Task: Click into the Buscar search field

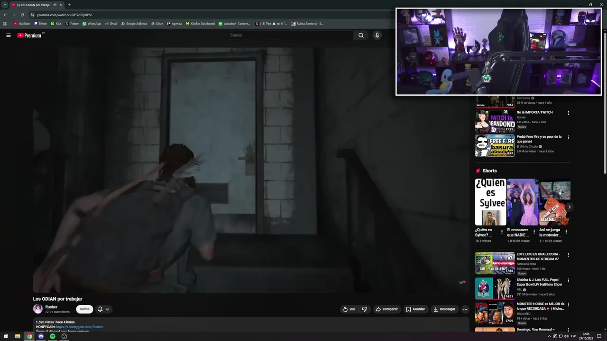Action: click(x=290, y=35)
